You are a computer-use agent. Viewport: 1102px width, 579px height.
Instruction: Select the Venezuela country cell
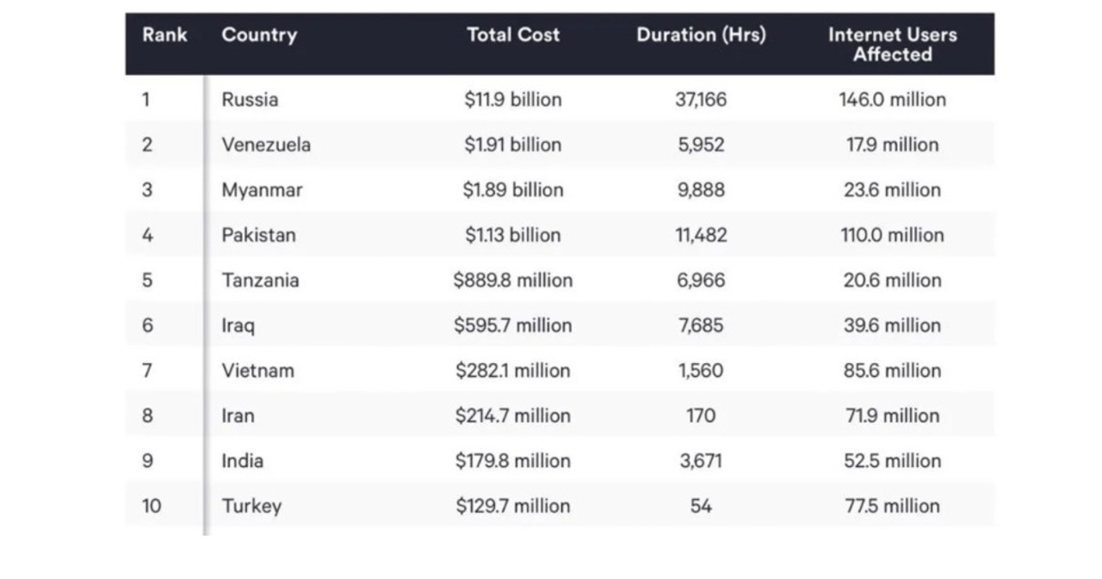coord(266,145)
